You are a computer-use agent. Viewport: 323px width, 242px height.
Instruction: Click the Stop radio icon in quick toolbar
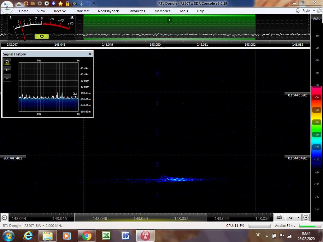47,3
